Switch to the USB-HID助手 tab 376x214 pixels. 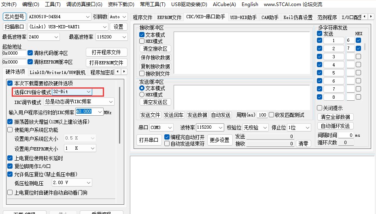(x=243, y=17)
